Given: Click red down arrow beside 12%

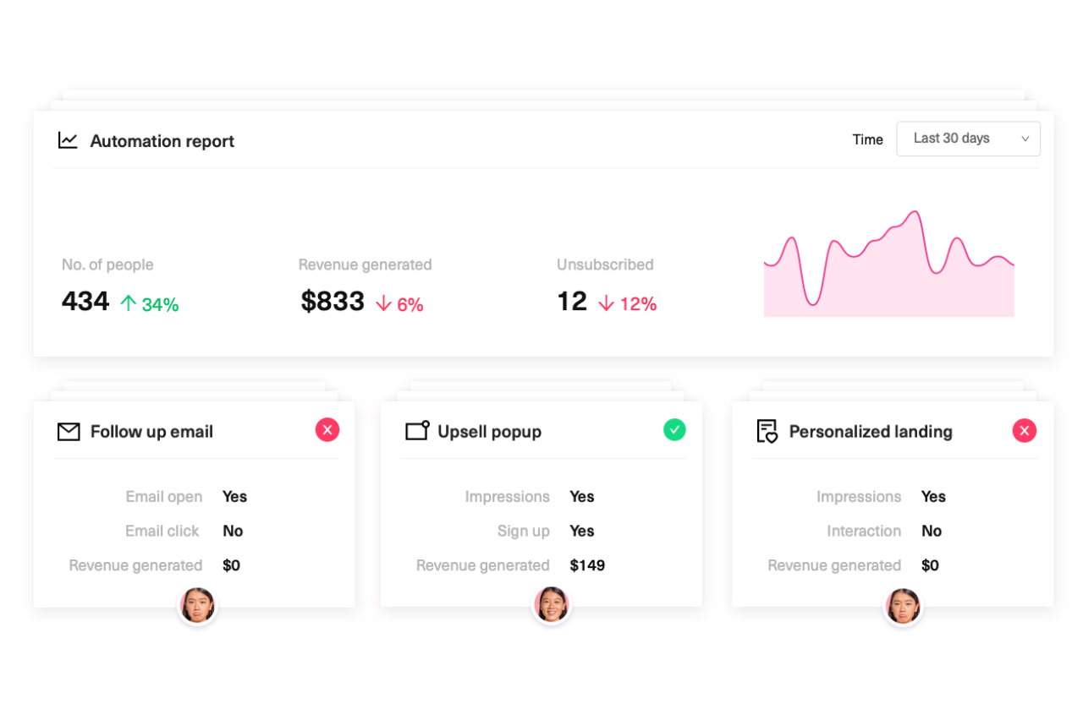Looking at the screenshot, I should click(606, 303).
